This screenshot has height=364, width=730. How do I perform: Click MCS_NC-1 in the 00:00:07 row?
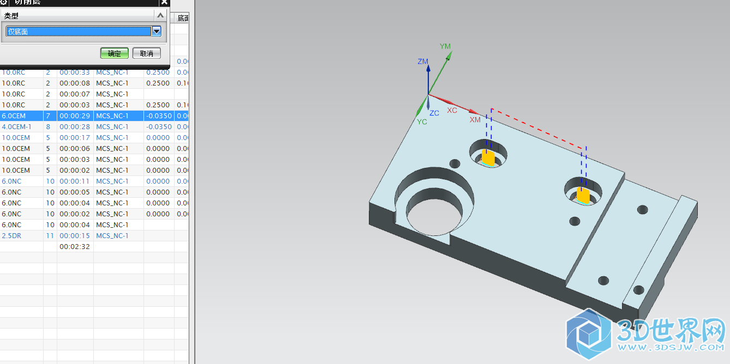pyautogui.click(x=112, y=94)
